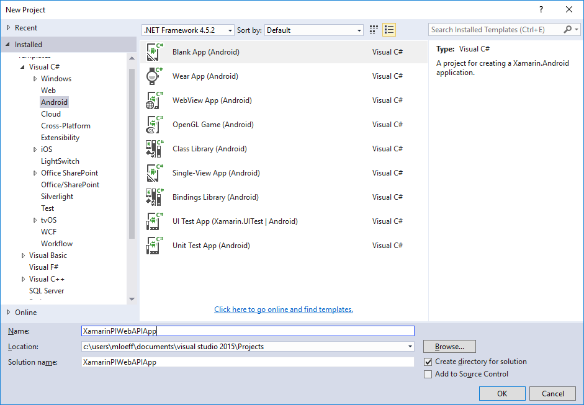Expand the Visual C++ tree node

point(23,279)
